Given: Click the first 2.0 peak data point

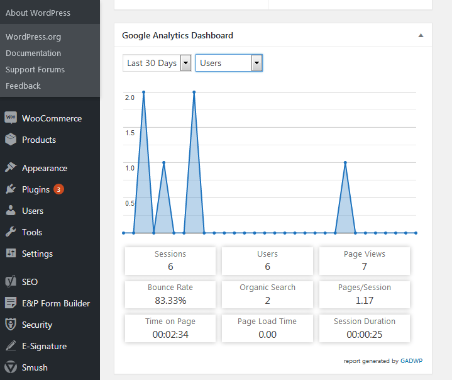Looking at the screenshot, I should click(143, 92).
